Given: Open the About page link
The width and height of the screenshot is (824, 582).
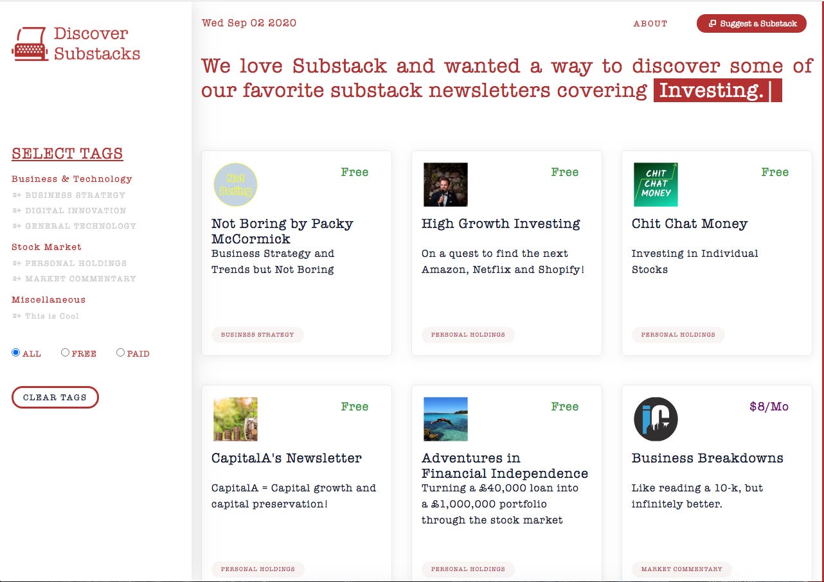Looking at the screenshot, I should click(650, 24).
